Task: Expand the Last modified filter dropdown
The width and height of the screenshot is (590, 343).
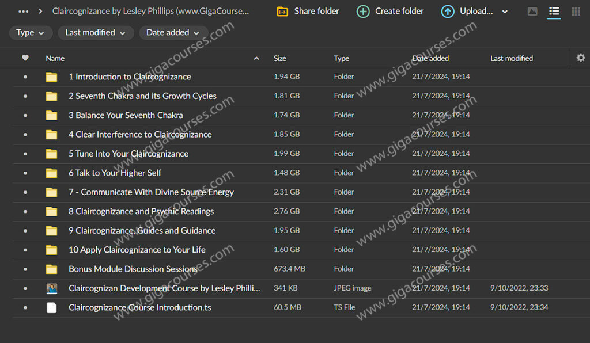Action: pos(96,33)
